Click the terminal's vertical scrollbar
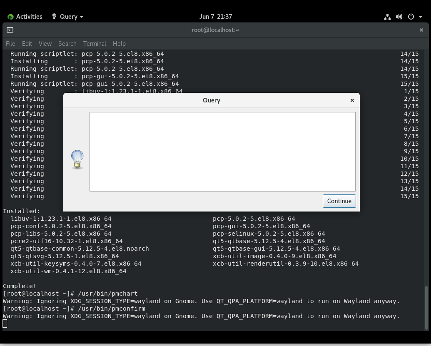431x346 pixels. coord(426,307)
